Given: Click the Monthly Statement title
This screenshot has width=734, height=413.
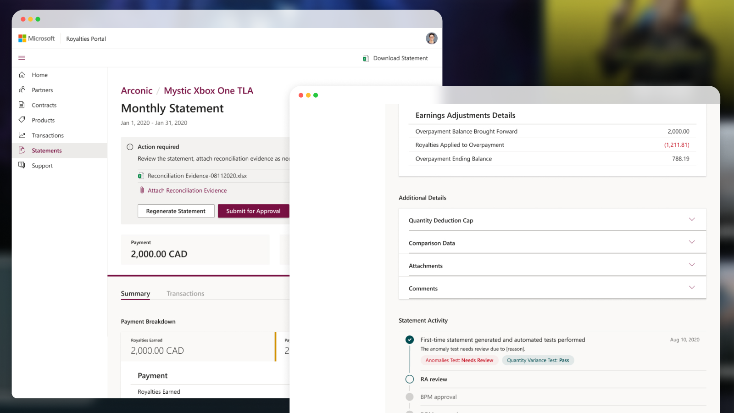Looking at the screenshot, I should tap(172, 108).
